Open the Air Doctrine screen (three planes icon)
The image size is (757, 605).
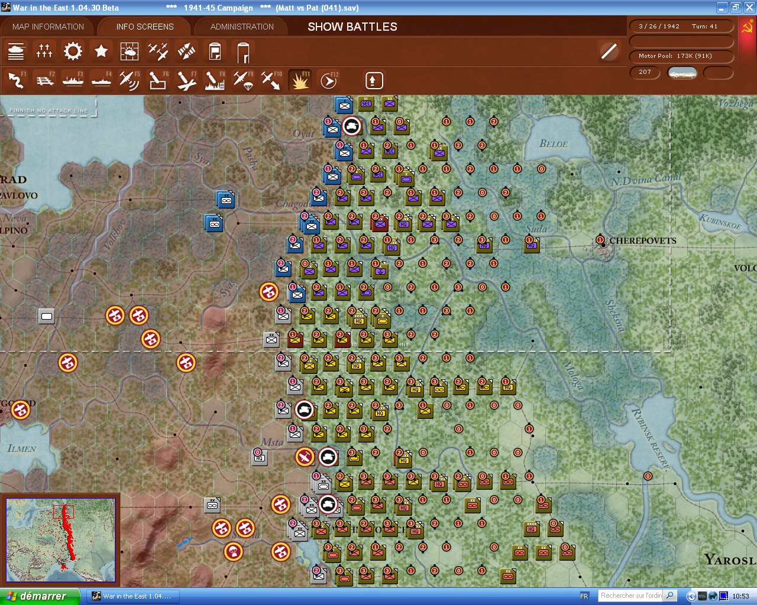tap(158, 51)
